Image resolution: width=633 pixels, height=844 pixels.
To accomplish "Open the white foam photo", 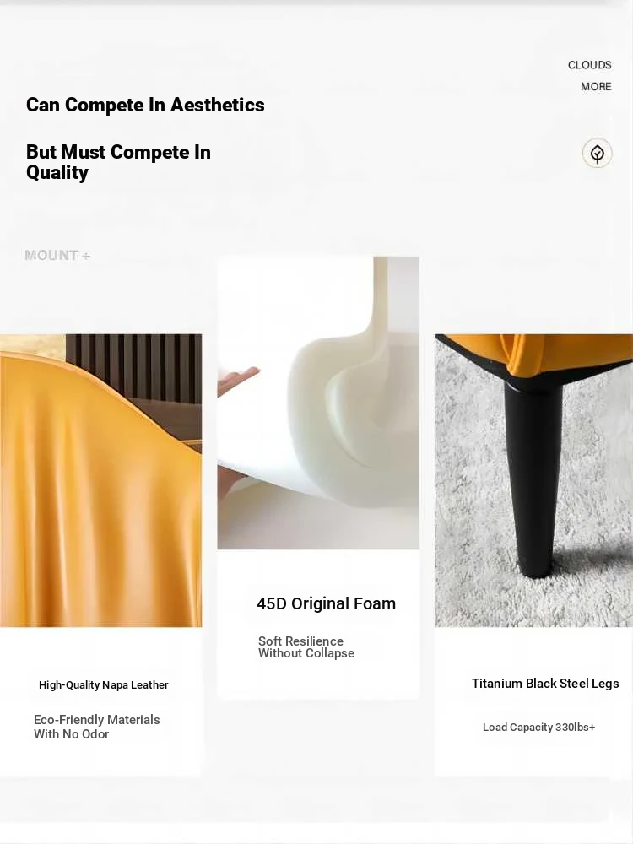I will 318,403.
